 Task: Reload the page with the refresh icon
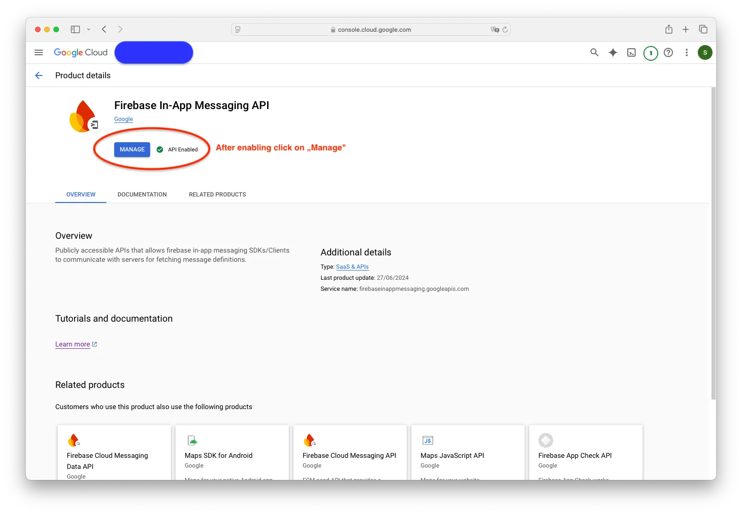click(505, 29)
